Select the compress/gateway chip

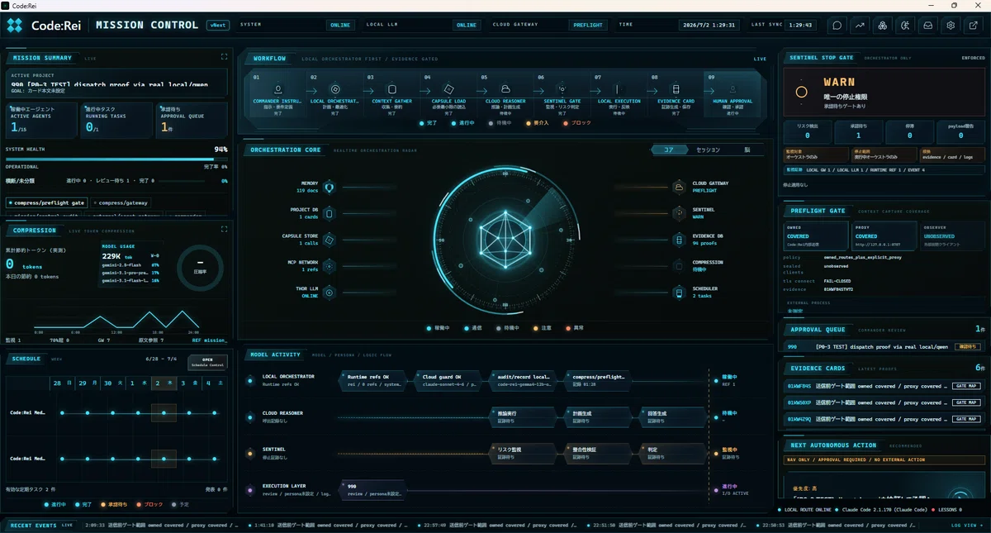[121, 202]
